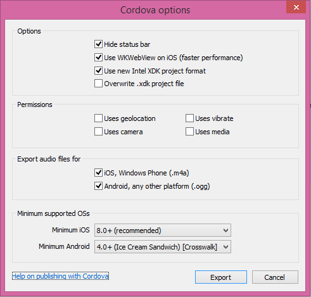Click the arrow on the 8.0+ (recommended) combo box

click(x=225, y=231)
